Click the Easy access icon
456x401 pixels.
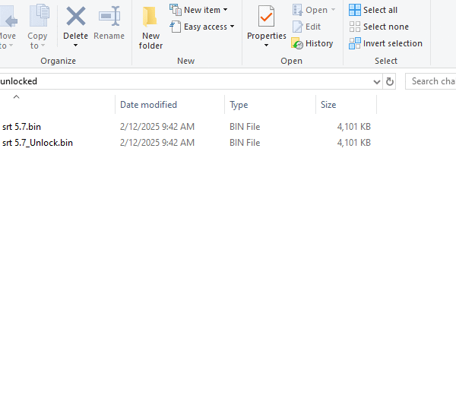coord(176,27)
